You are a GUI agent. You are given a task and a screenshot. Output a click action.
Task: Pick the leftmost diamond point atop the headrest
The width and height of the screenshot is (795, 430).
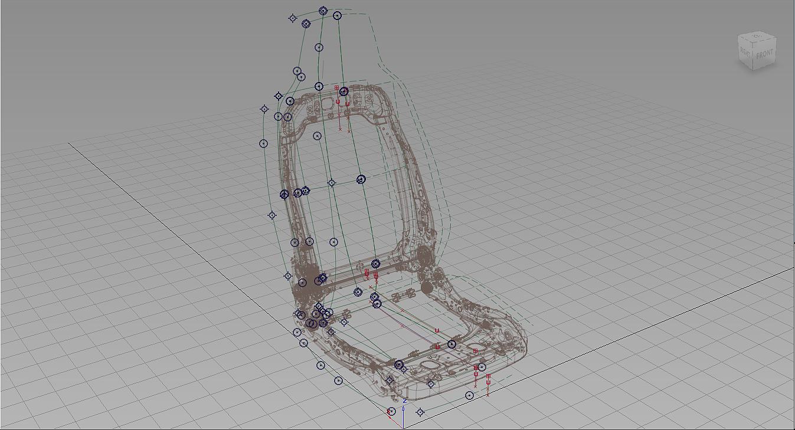pyautogui.click(x=292, y=18)
